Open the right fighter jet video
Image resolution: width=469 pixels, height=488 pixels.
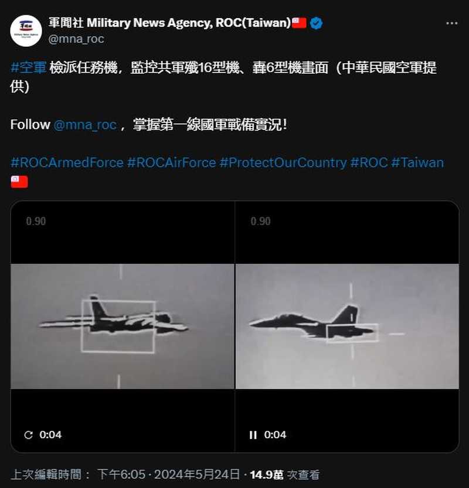tap(347, 327)
